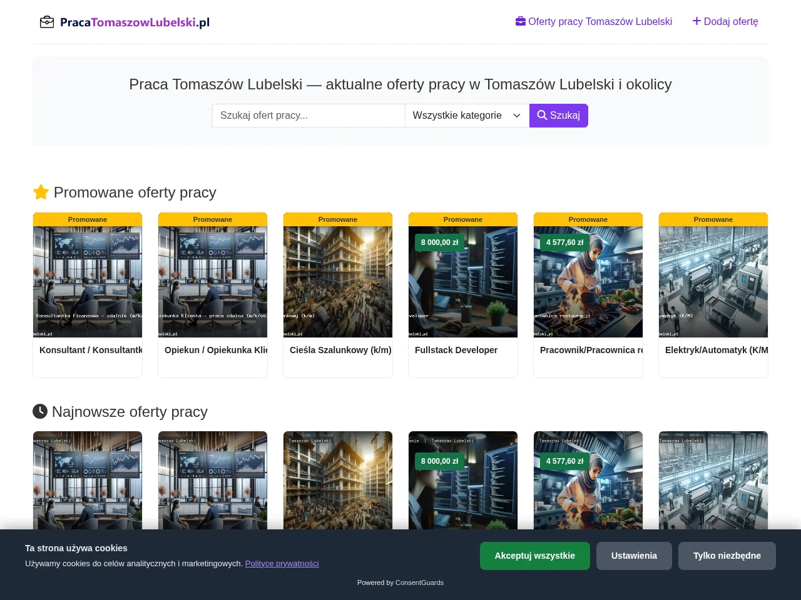Open promoted Cieśla Szalunkowy card image

tap(338, 282)
